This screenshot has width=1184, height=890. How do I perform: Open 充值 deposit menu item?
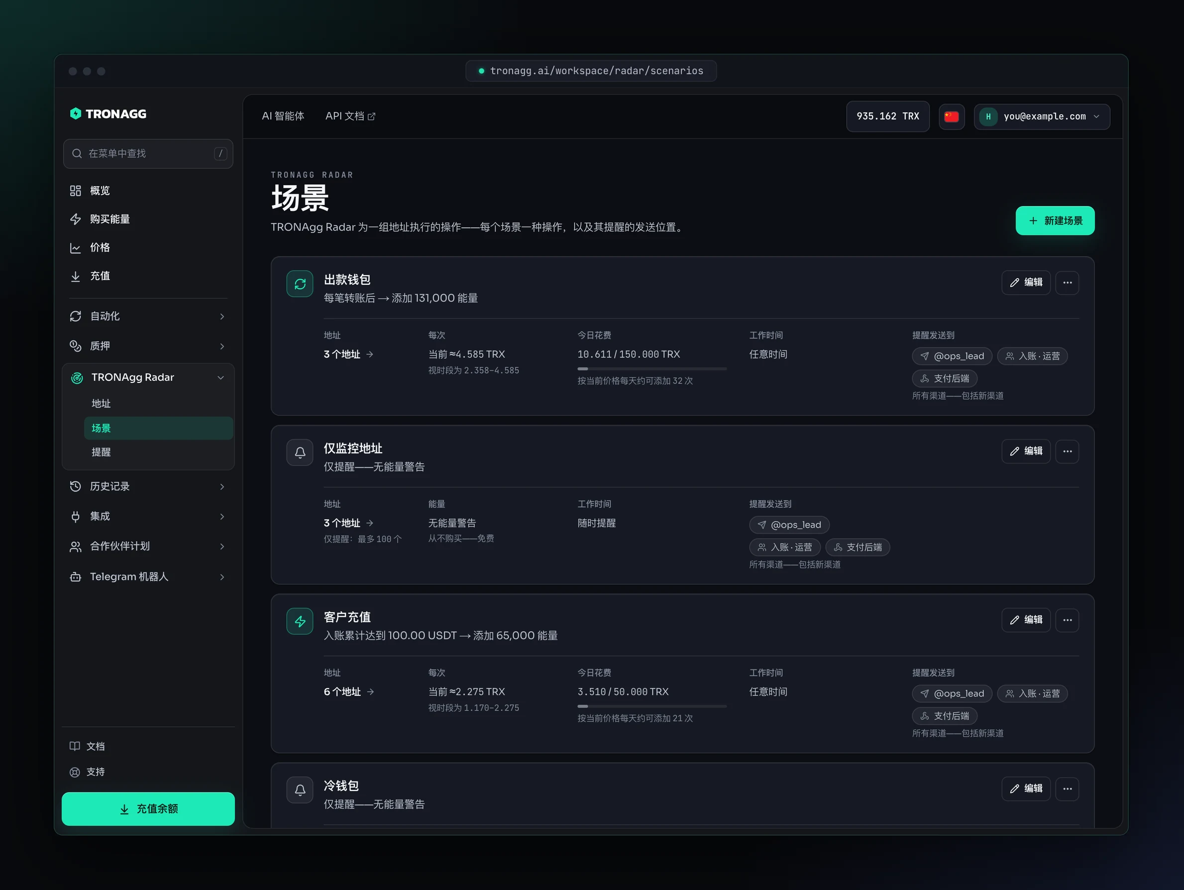pyautogui.click(x=148, y=276)
